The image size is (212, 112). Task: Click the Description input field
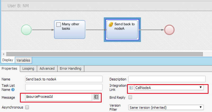point(167,79)
